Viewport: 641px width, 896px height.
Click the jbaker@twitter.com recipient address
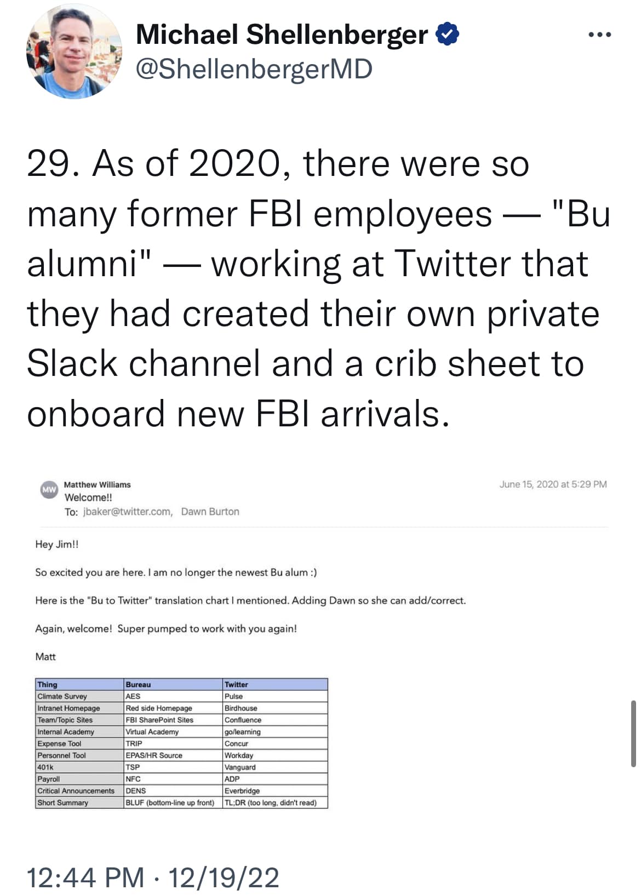pyautogui.click(x=128, y=511)
